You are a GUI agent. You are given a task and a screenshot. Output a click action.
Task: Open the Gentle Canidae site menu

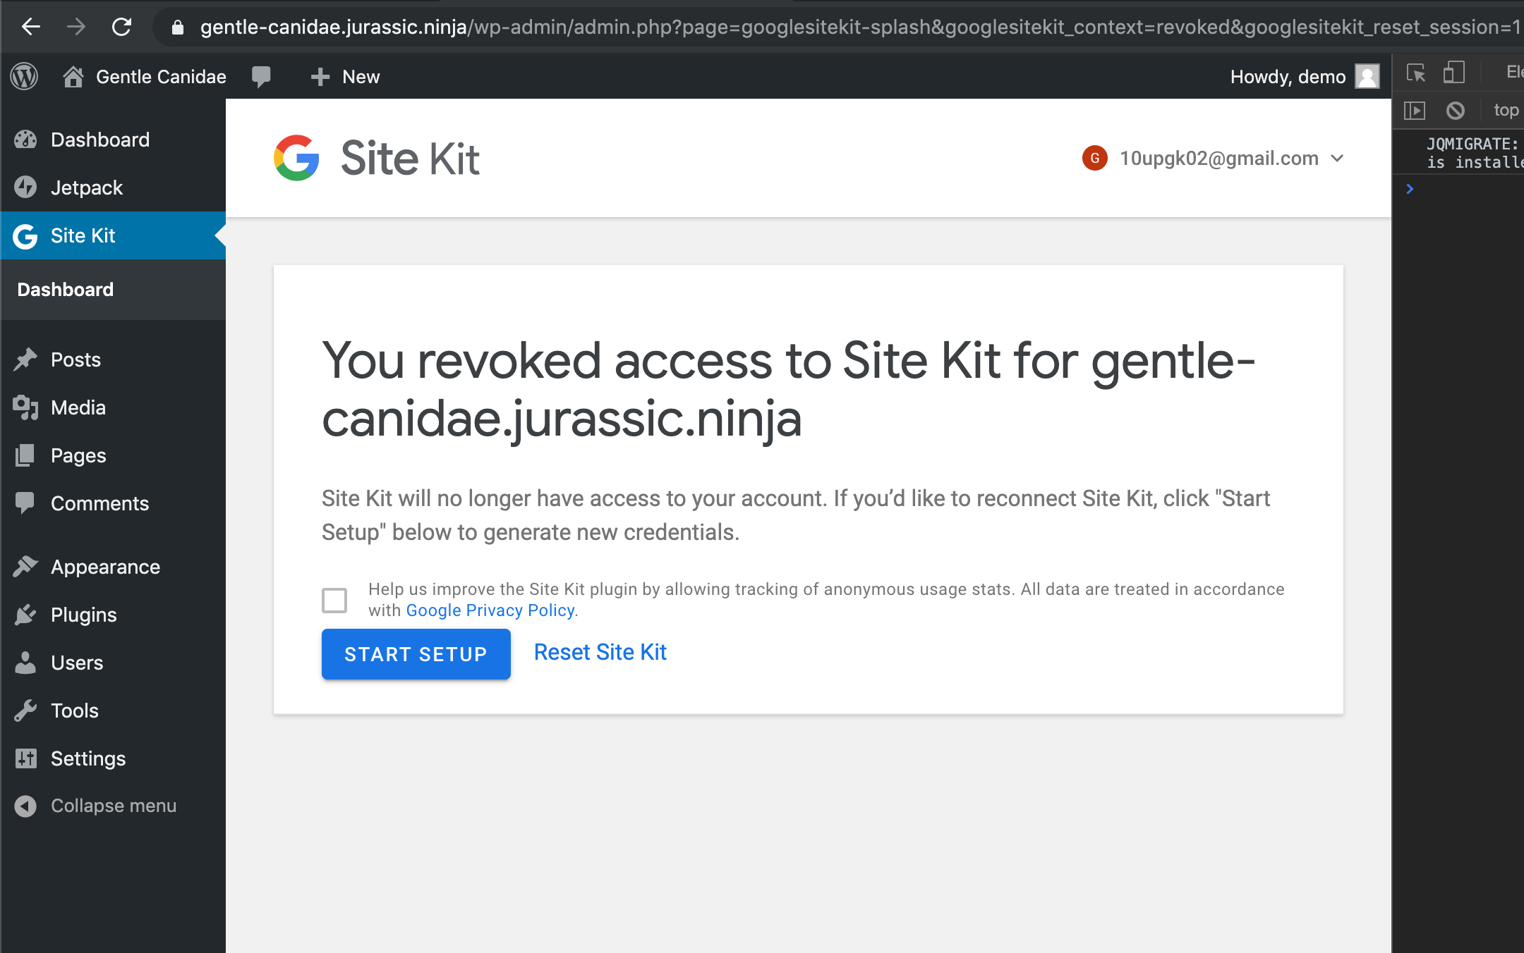(144, 76)
